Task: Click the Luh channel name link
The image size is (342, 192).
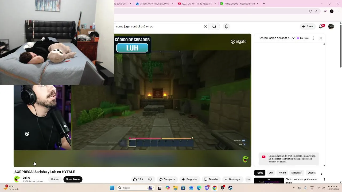Action: point(25,178)
